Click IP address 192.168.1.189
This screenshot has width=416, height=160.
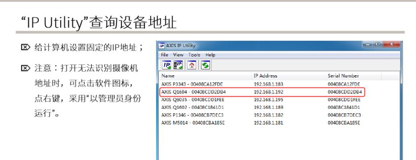(x=268, y=108)
